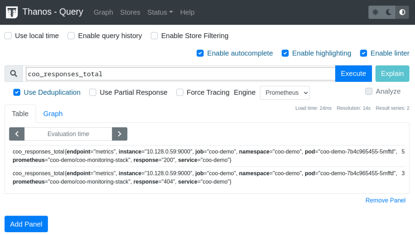Click the Execute button
Image resolution: width=415 pixels, height=235 pixels.
point(353,74)
